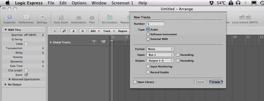Viewport: 264px width, 101px height.
Task: Select the Software Instrument track type
Action: [148, 34]
